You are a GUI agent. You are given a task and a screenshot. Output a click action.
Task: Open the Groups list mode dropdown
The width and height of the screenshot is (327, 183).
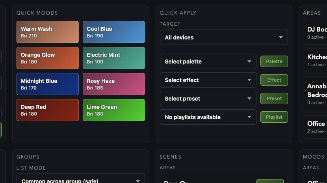tap(80, 180)
